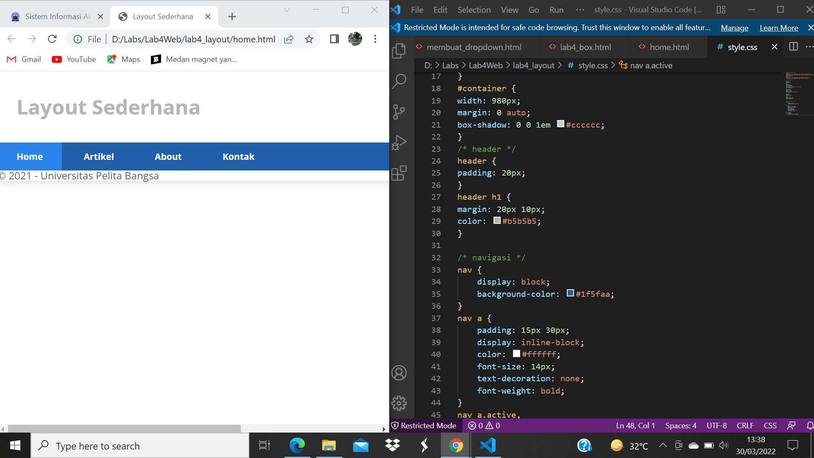Split the editor using the split icon

[793, 47]
